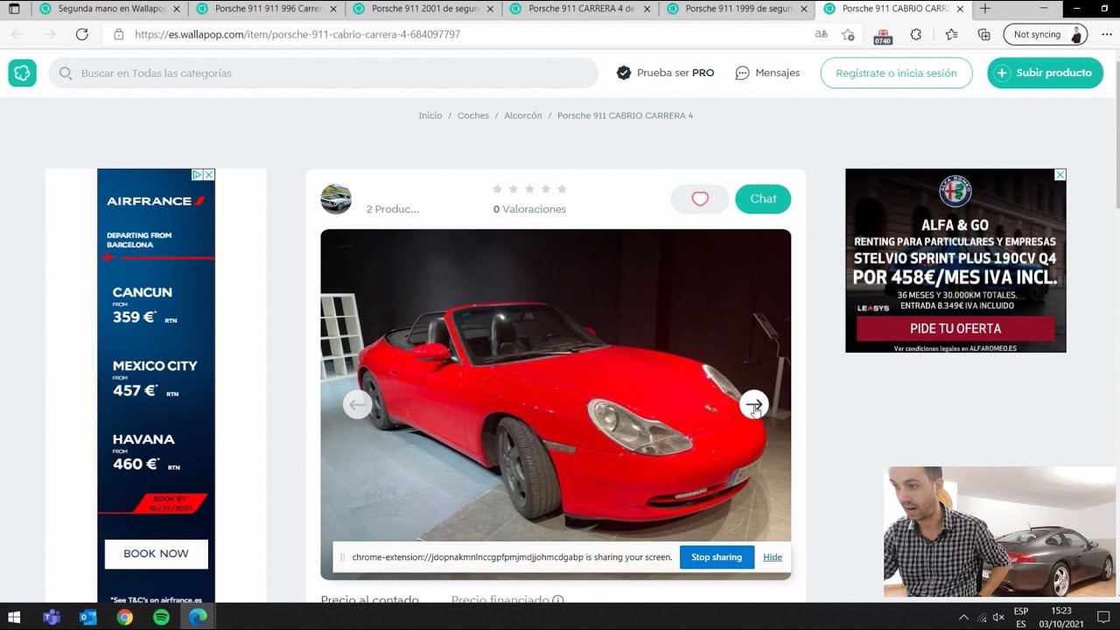
Task: Open the browser extensions puzzle icon
Action: point(916,34)
